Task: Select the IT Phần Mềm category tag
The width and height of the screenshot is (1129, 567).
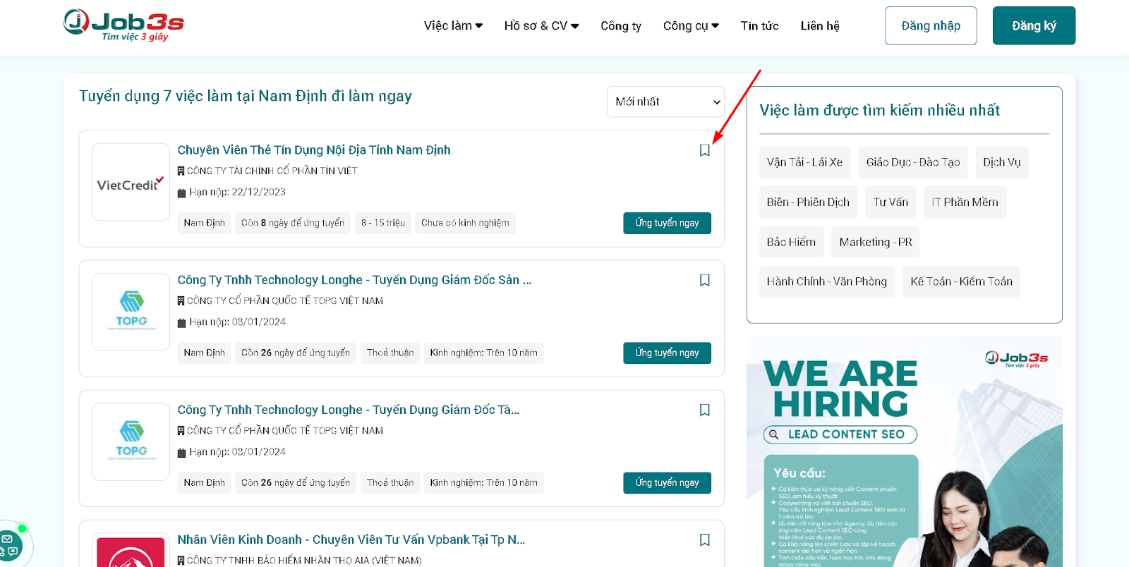Action: [x=964, y=202]
